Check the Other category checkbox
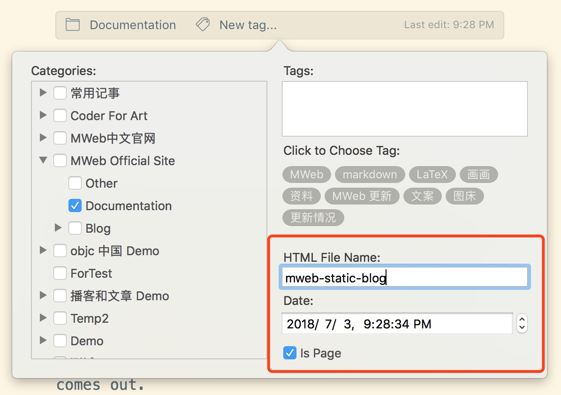Image resolution: width=561 pixels, height=395 pixels. pos(75,183)
